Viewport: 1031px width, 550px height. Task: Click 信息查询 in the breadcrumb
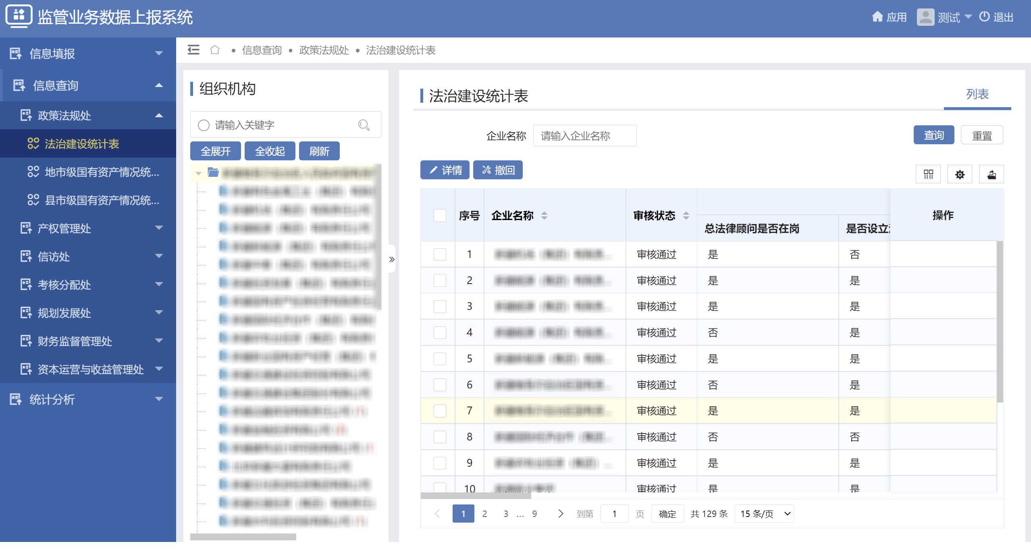click(262, 50)
